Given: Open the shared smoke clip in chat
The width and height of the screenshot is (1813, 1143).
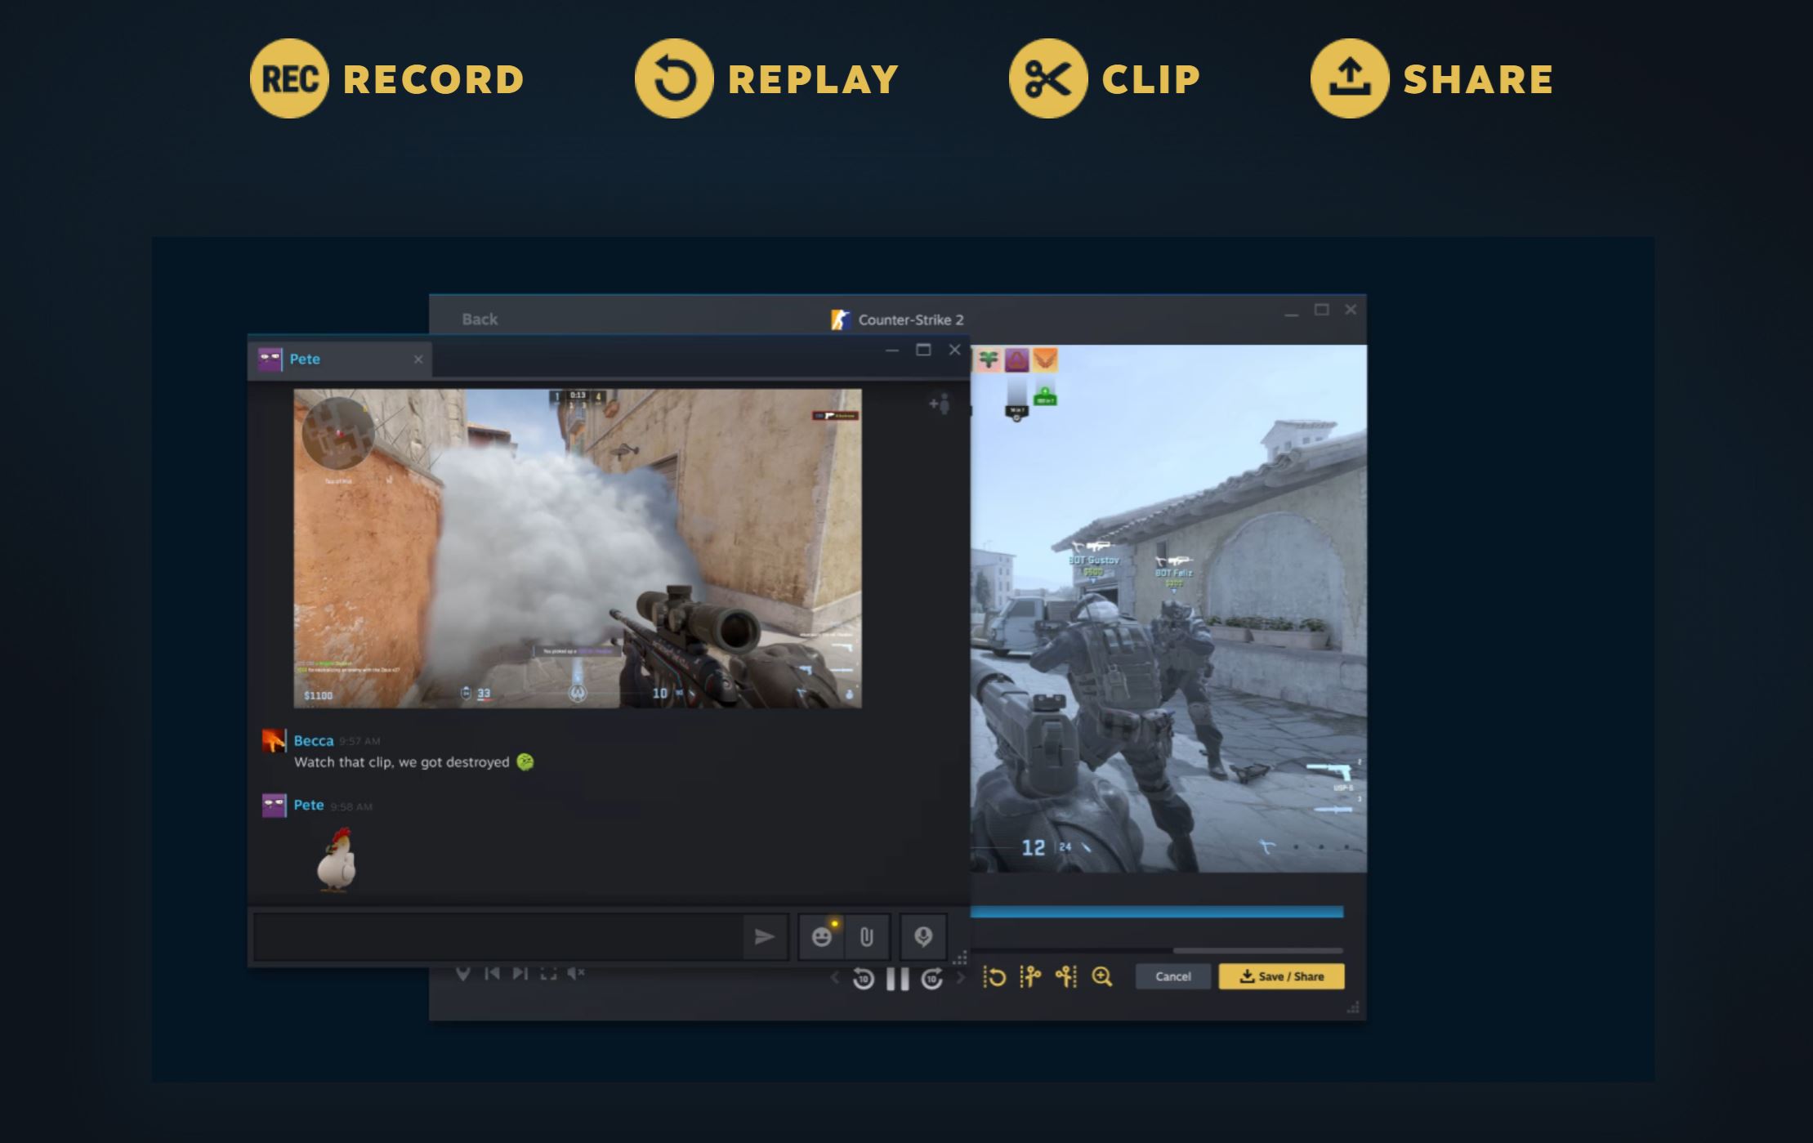Looking at the screenshot, I should click(578, 548).
